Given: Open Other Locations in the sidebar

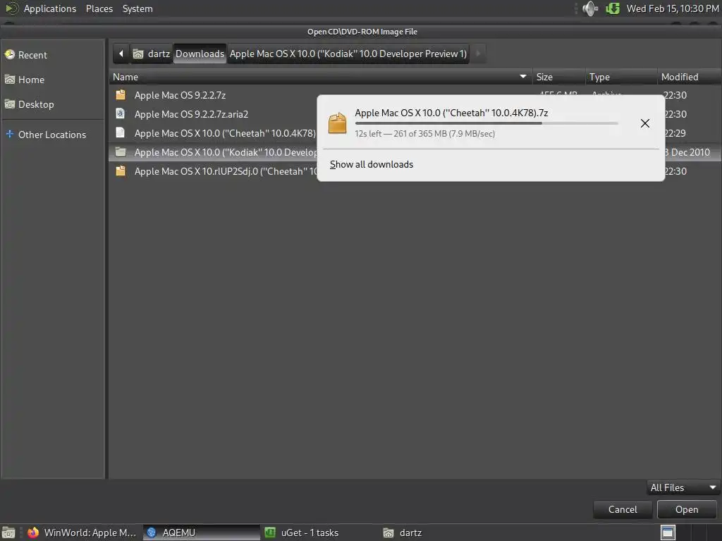Looking at the screenshot, I should (x=53, y=135).
